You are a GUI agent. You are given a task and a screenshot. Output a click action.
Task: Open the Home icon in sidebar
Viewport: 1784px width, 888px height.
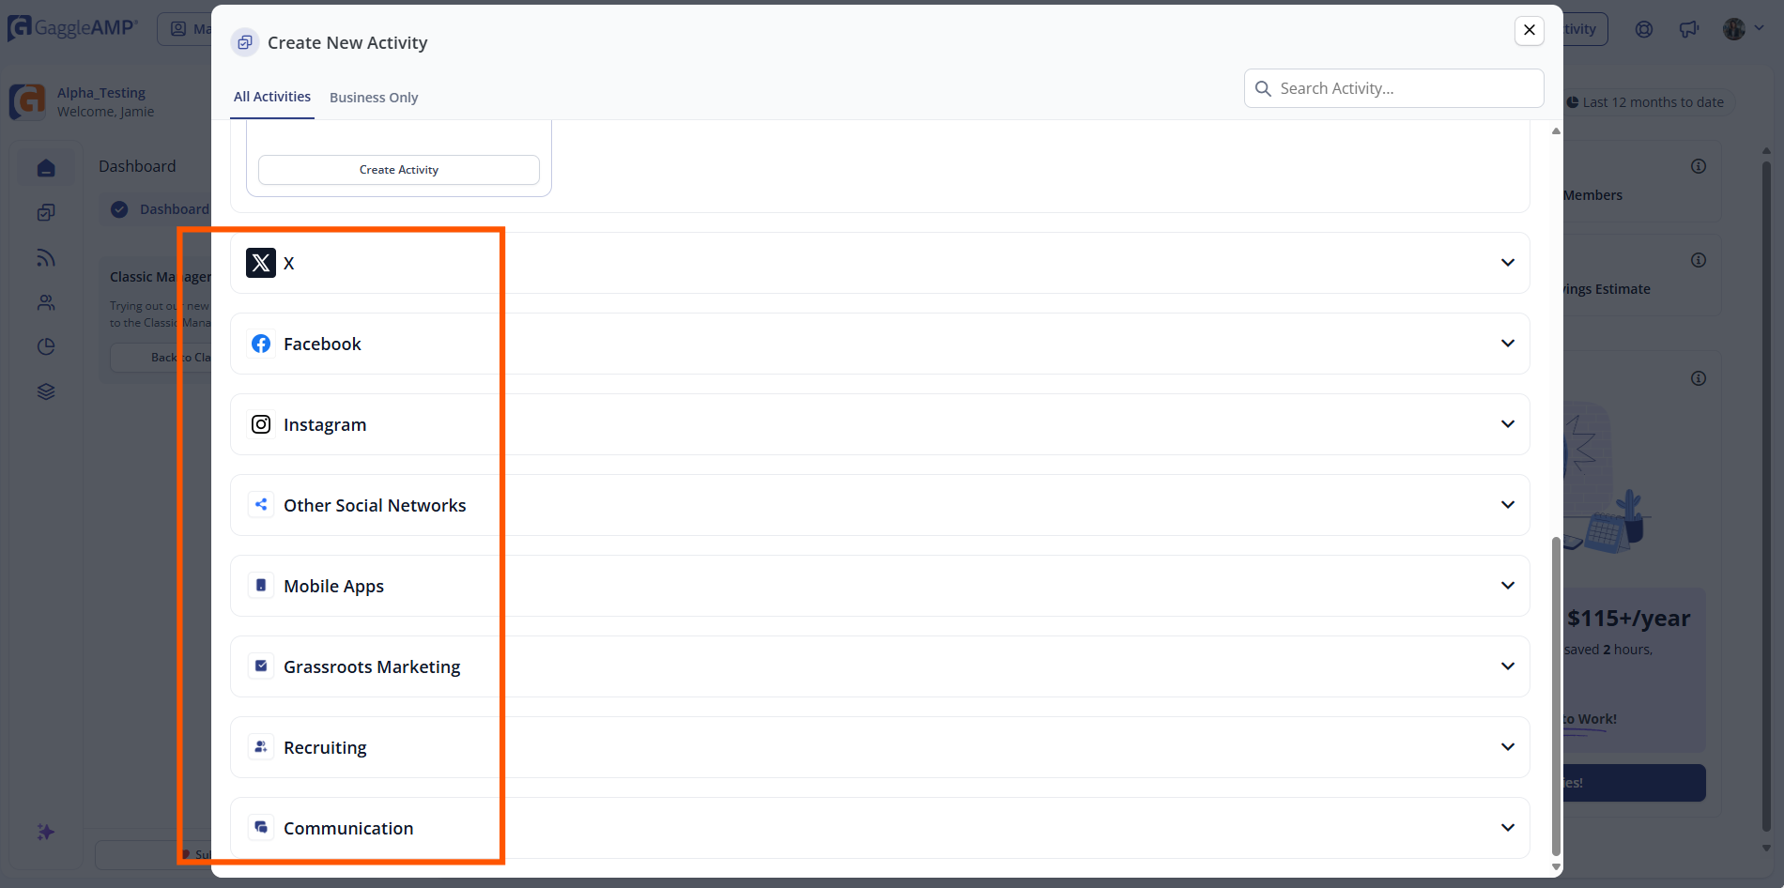[x=46, y=168]
